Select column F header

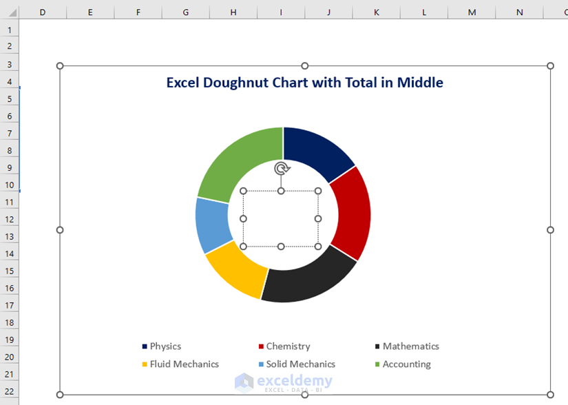click(138, 12)
